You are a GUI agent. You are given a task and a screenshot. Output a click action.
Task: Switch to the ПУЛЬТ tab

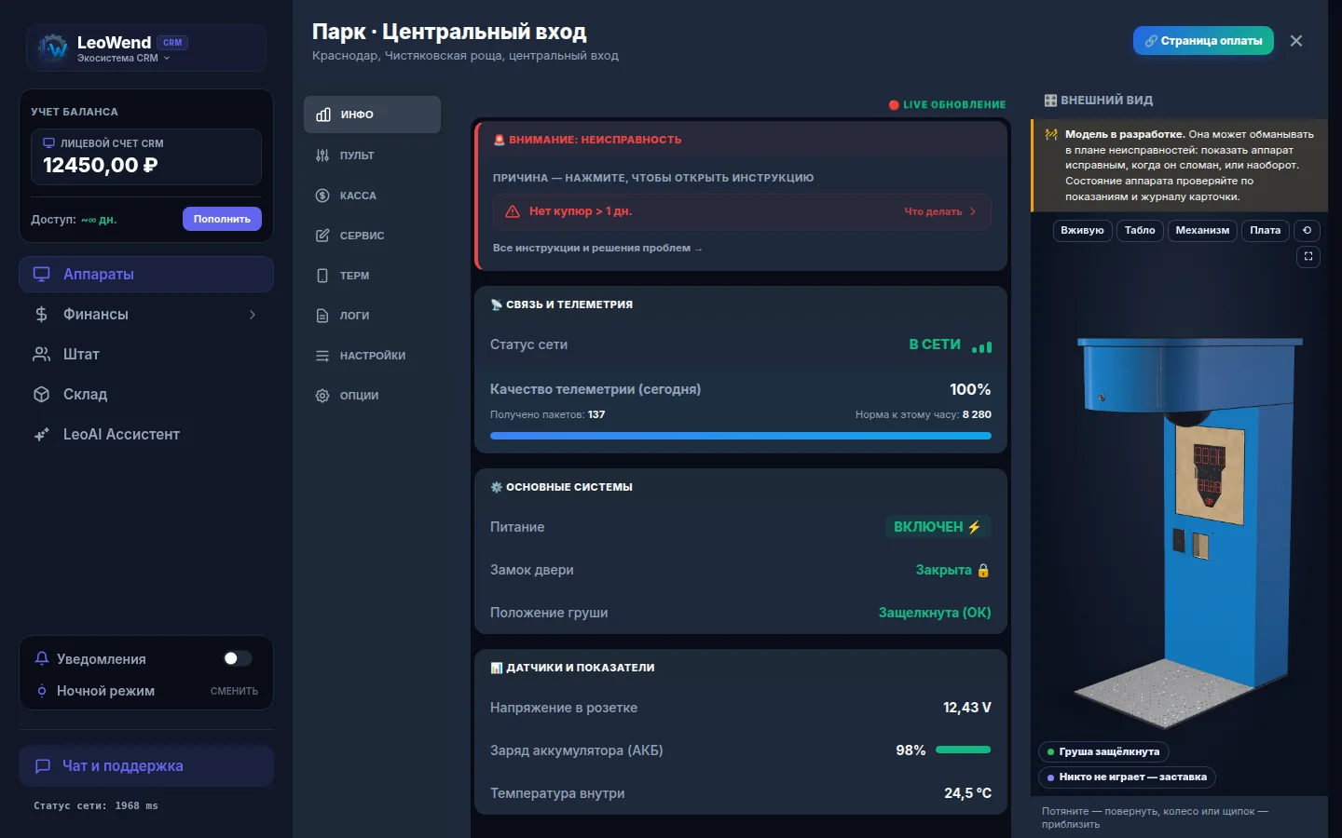click(372, 155)
